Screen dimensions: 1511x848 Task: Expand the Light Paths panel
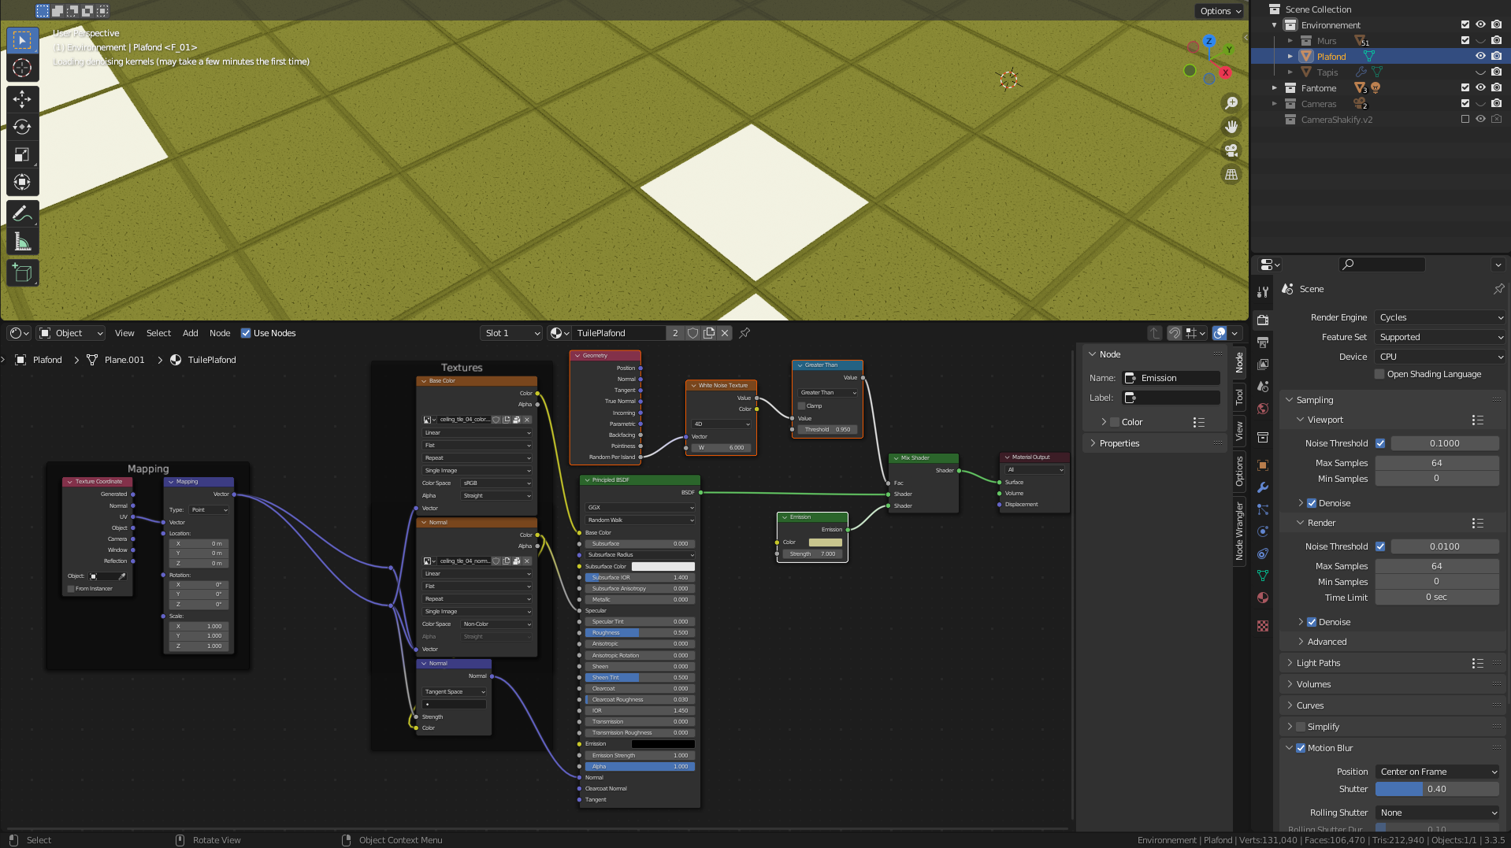click(1318, 663)
